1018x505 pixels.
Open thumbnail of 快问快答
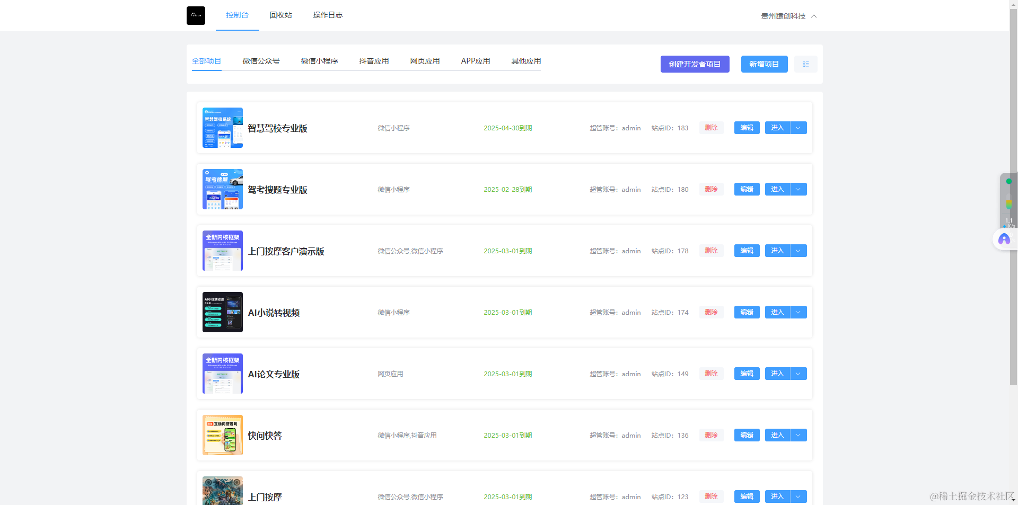coord(223,435)
